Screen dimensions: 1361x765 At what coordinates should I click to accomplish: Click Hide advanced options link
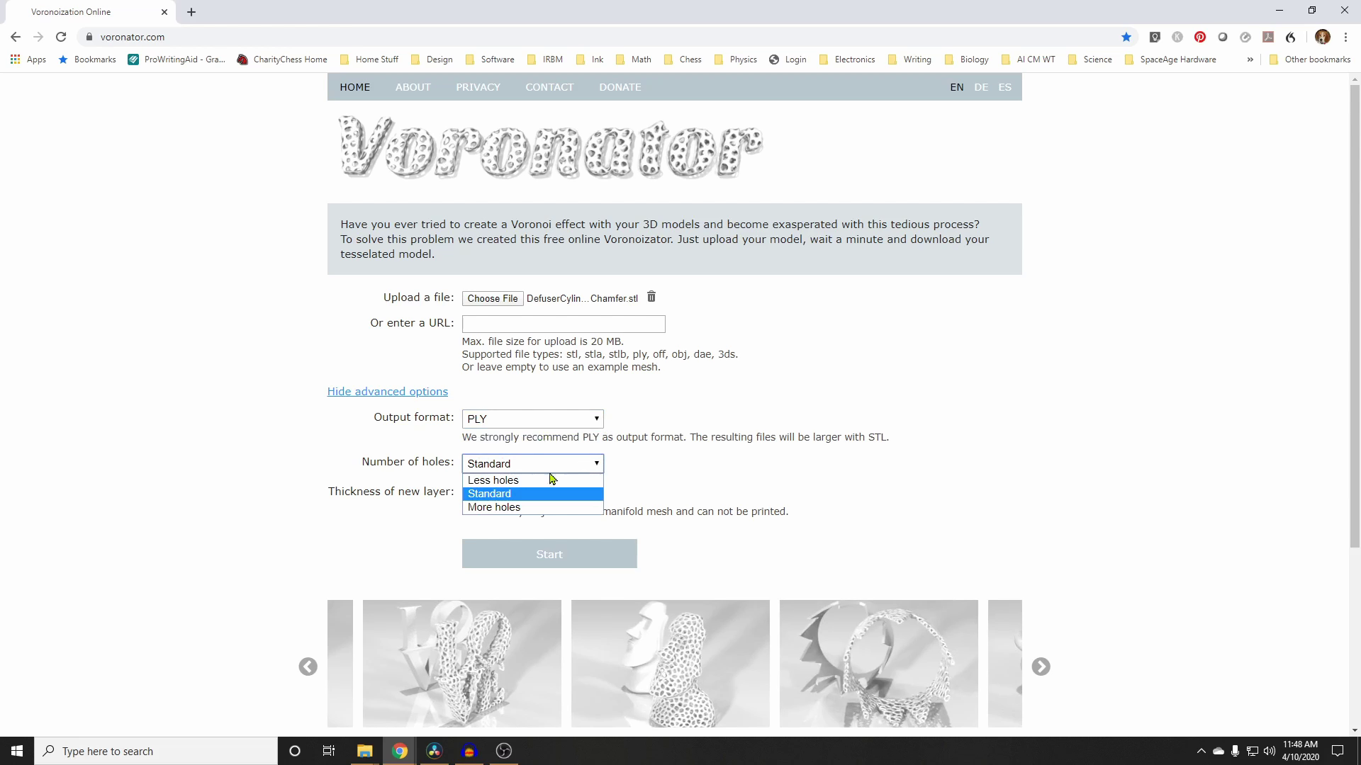[388, 392]
